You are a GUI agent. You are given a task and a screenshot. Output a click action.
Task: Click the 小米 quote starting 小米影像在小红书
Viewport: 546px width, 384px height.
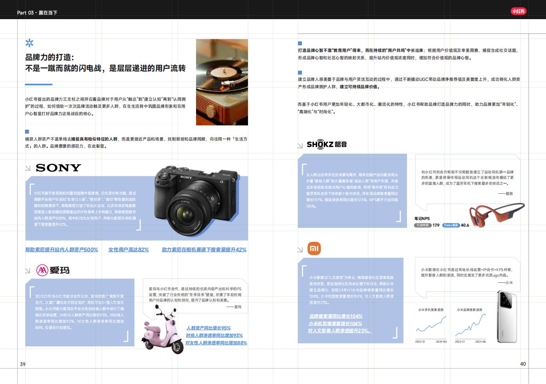tap(467, 272)
